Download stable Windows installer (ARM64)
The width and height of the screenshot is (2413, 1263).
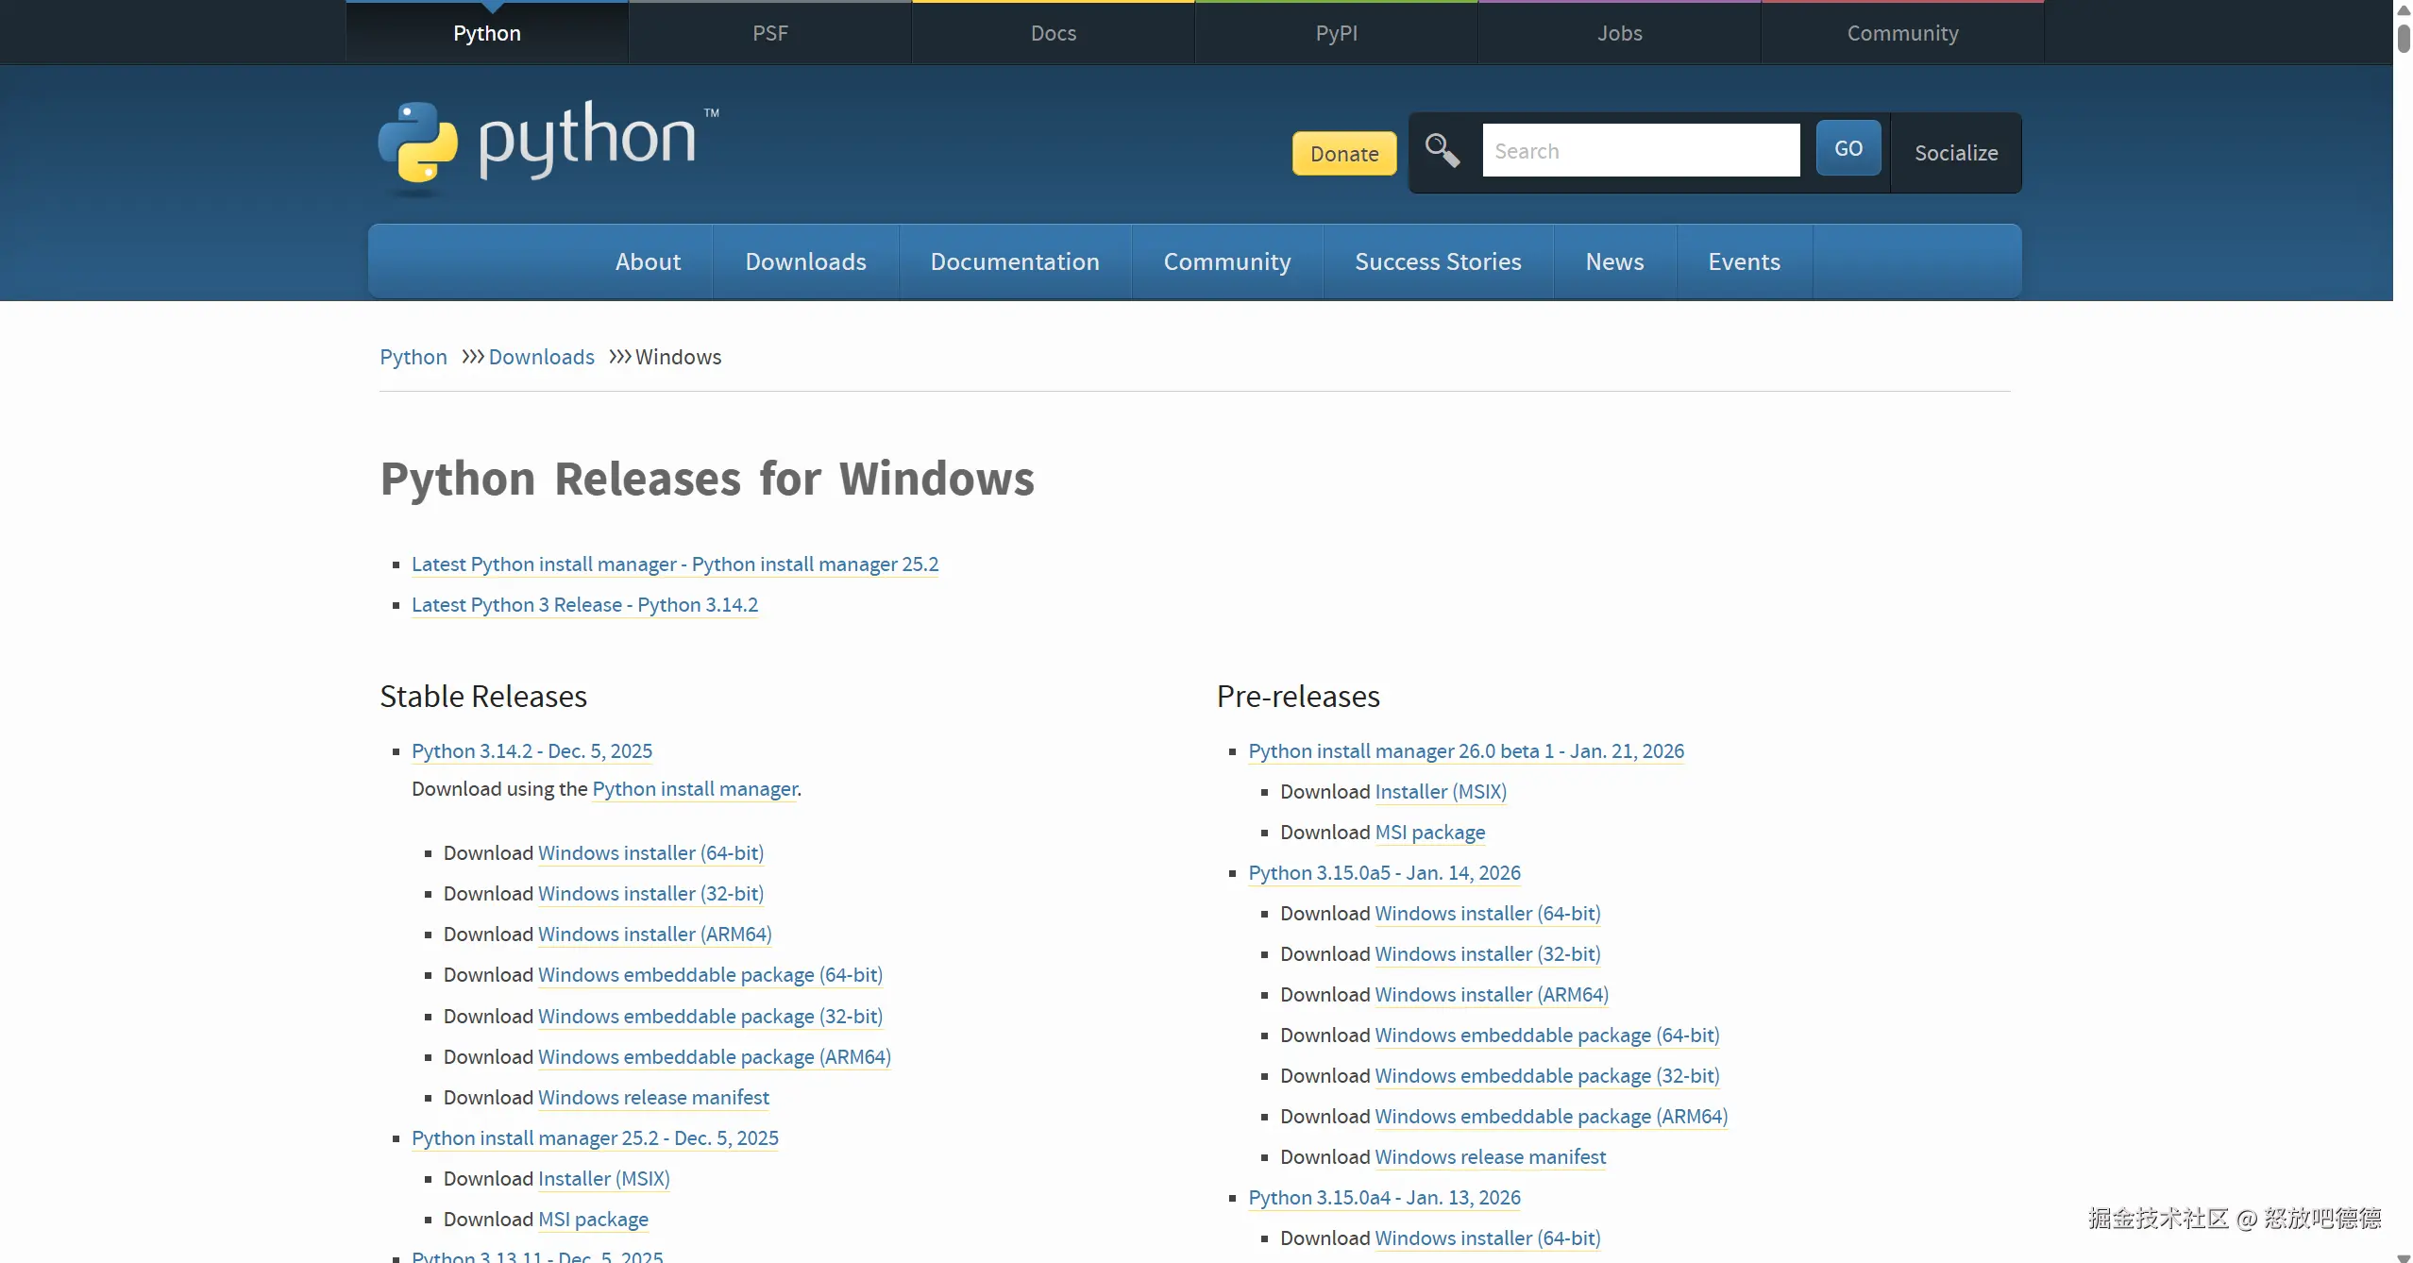654,935
